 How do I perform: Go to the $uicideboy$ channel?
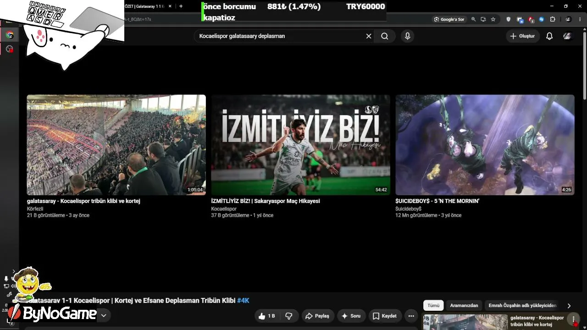click(408, 209)
